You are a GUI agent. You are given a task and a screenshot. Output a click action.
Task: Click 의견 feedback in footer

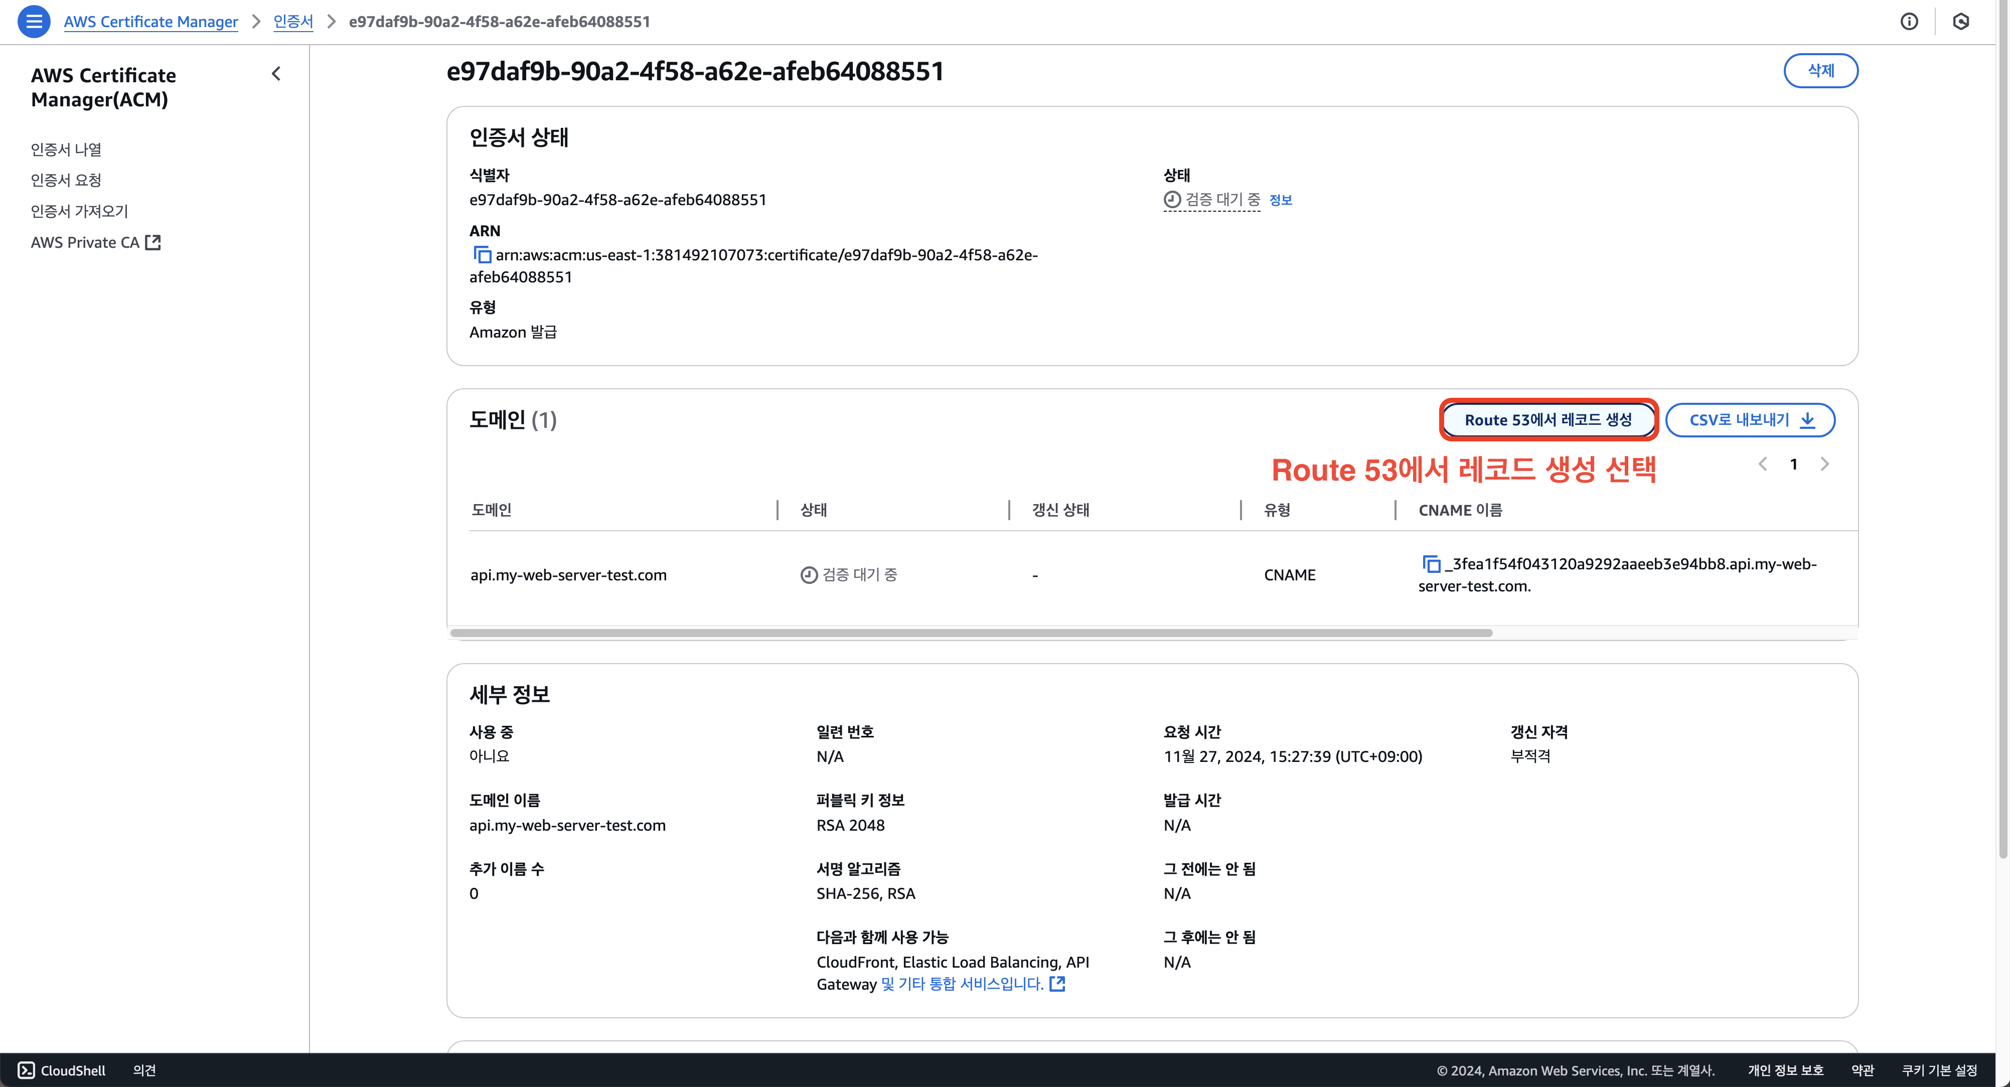point(144,1070)
